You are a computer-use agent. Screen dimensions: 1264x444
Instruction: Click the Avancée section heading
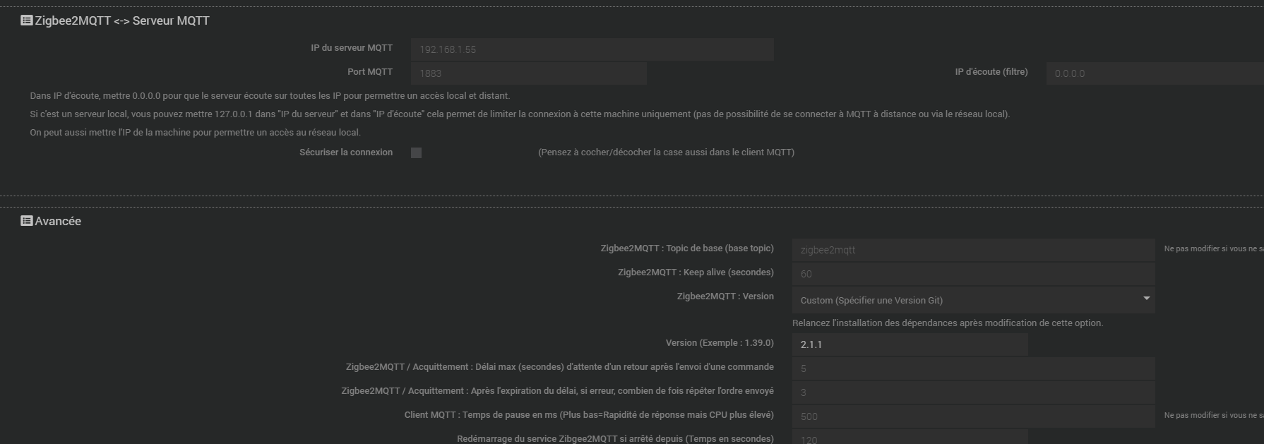pyautogui.click(x=58, y=221)
